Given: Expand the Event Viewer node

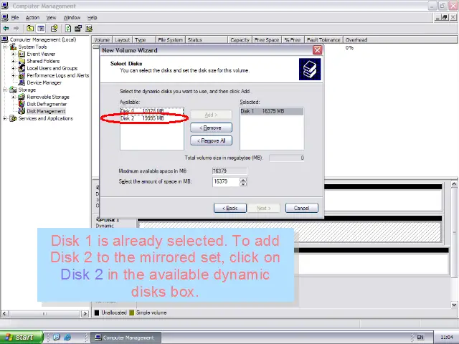Looking at the screenshot, I should coord(13,54).
